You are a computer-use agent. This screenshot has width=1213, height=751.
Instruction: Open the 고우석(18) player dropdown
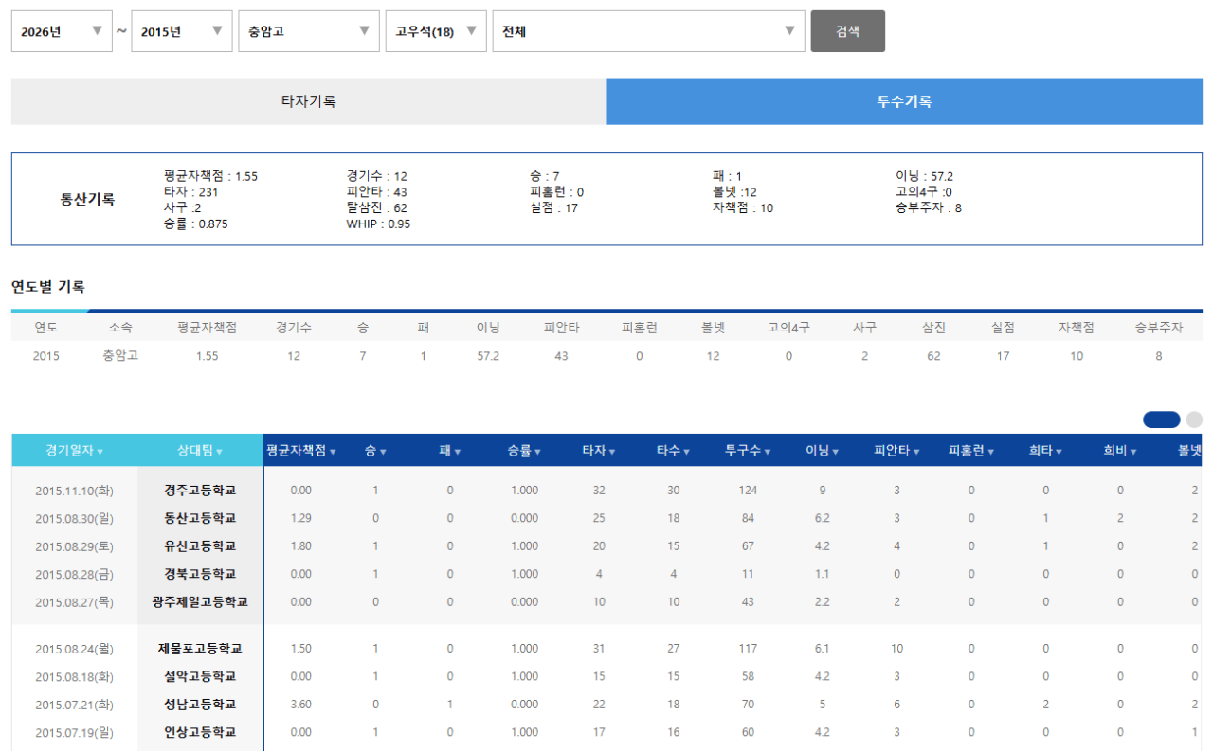(x=436, y=31)
